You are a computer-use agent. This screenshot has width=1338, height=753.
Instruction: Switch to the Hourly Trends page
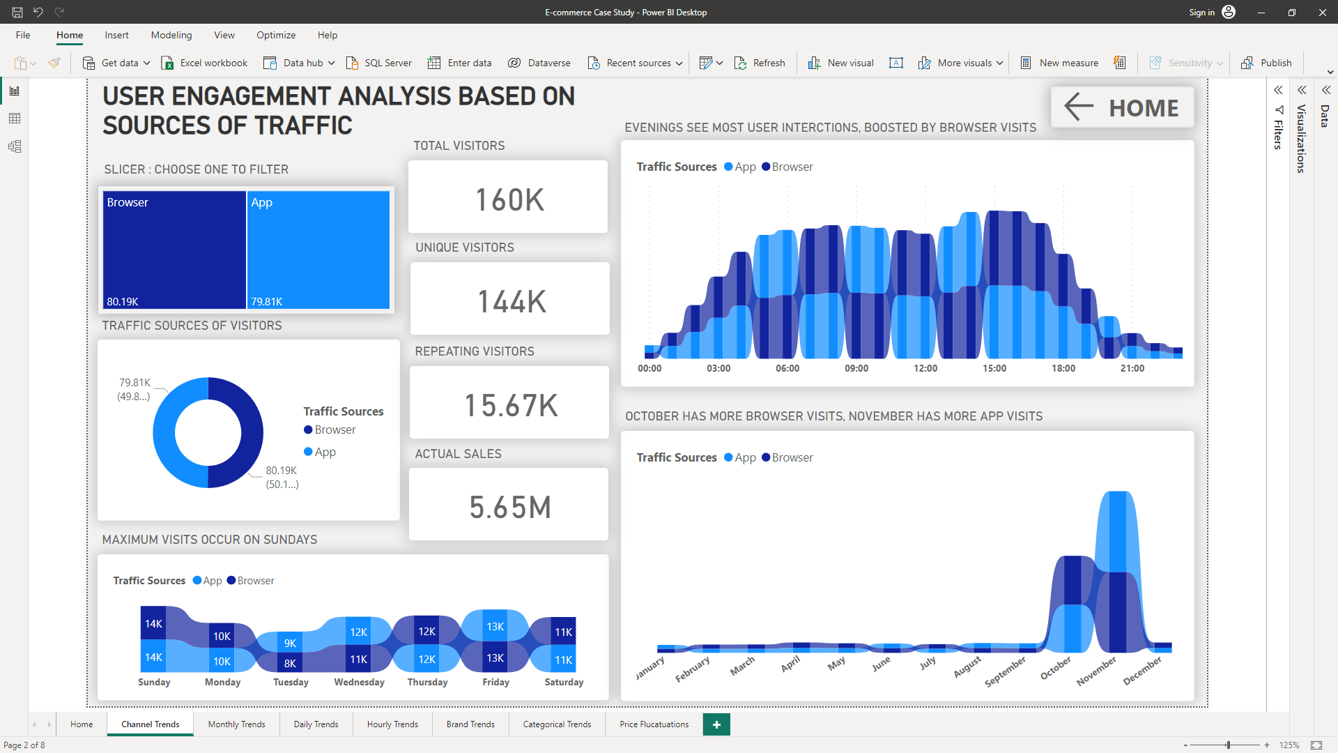392,724
